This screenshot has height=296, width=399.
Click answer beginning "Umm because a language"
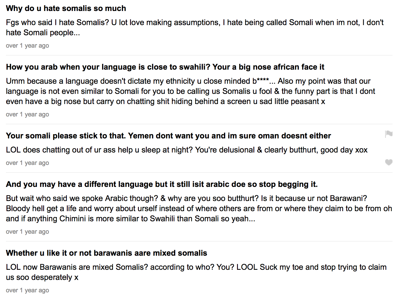click(x=190, y=91)
